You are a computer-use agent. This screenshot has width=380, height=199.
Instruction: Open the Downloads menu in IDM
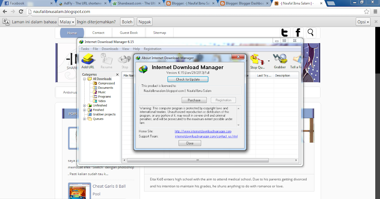pos(110,49)
